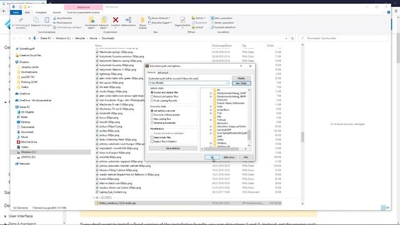The height and width of the screenshot is (225, 400).
Task: Open REACHit Drive in navigation pane
Action: click(x=27, y=142)
